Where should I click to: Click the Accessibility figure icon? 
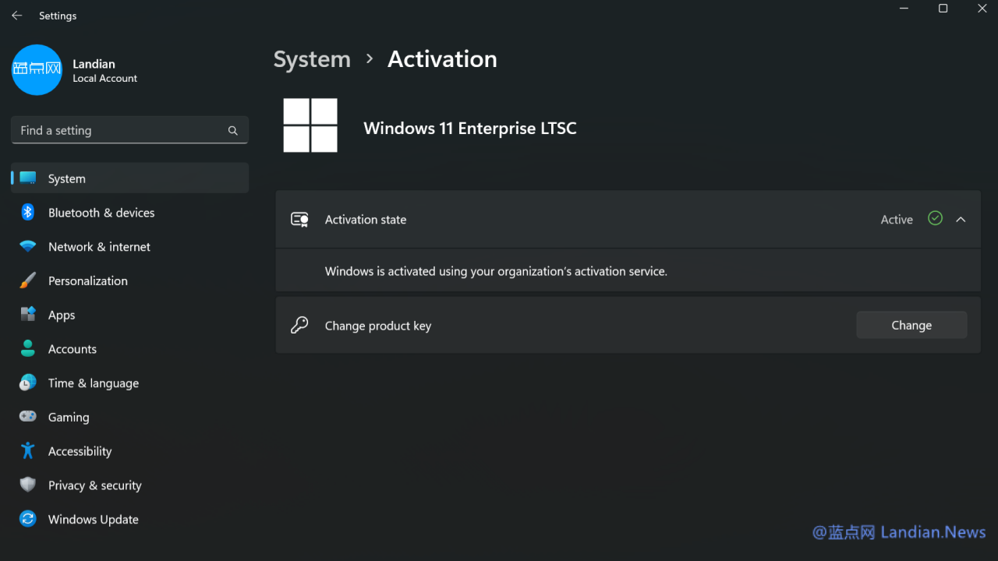pyautogui.click(x=28, y=450)
